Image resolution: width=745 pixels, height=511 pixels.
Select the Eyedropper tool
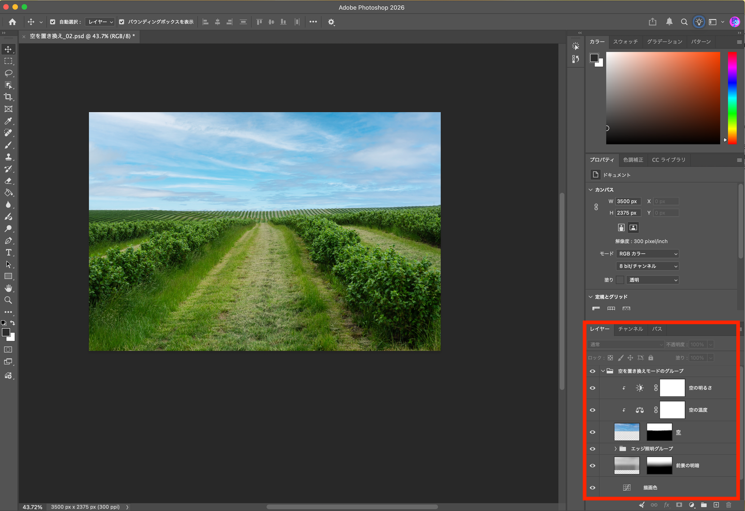8,121
